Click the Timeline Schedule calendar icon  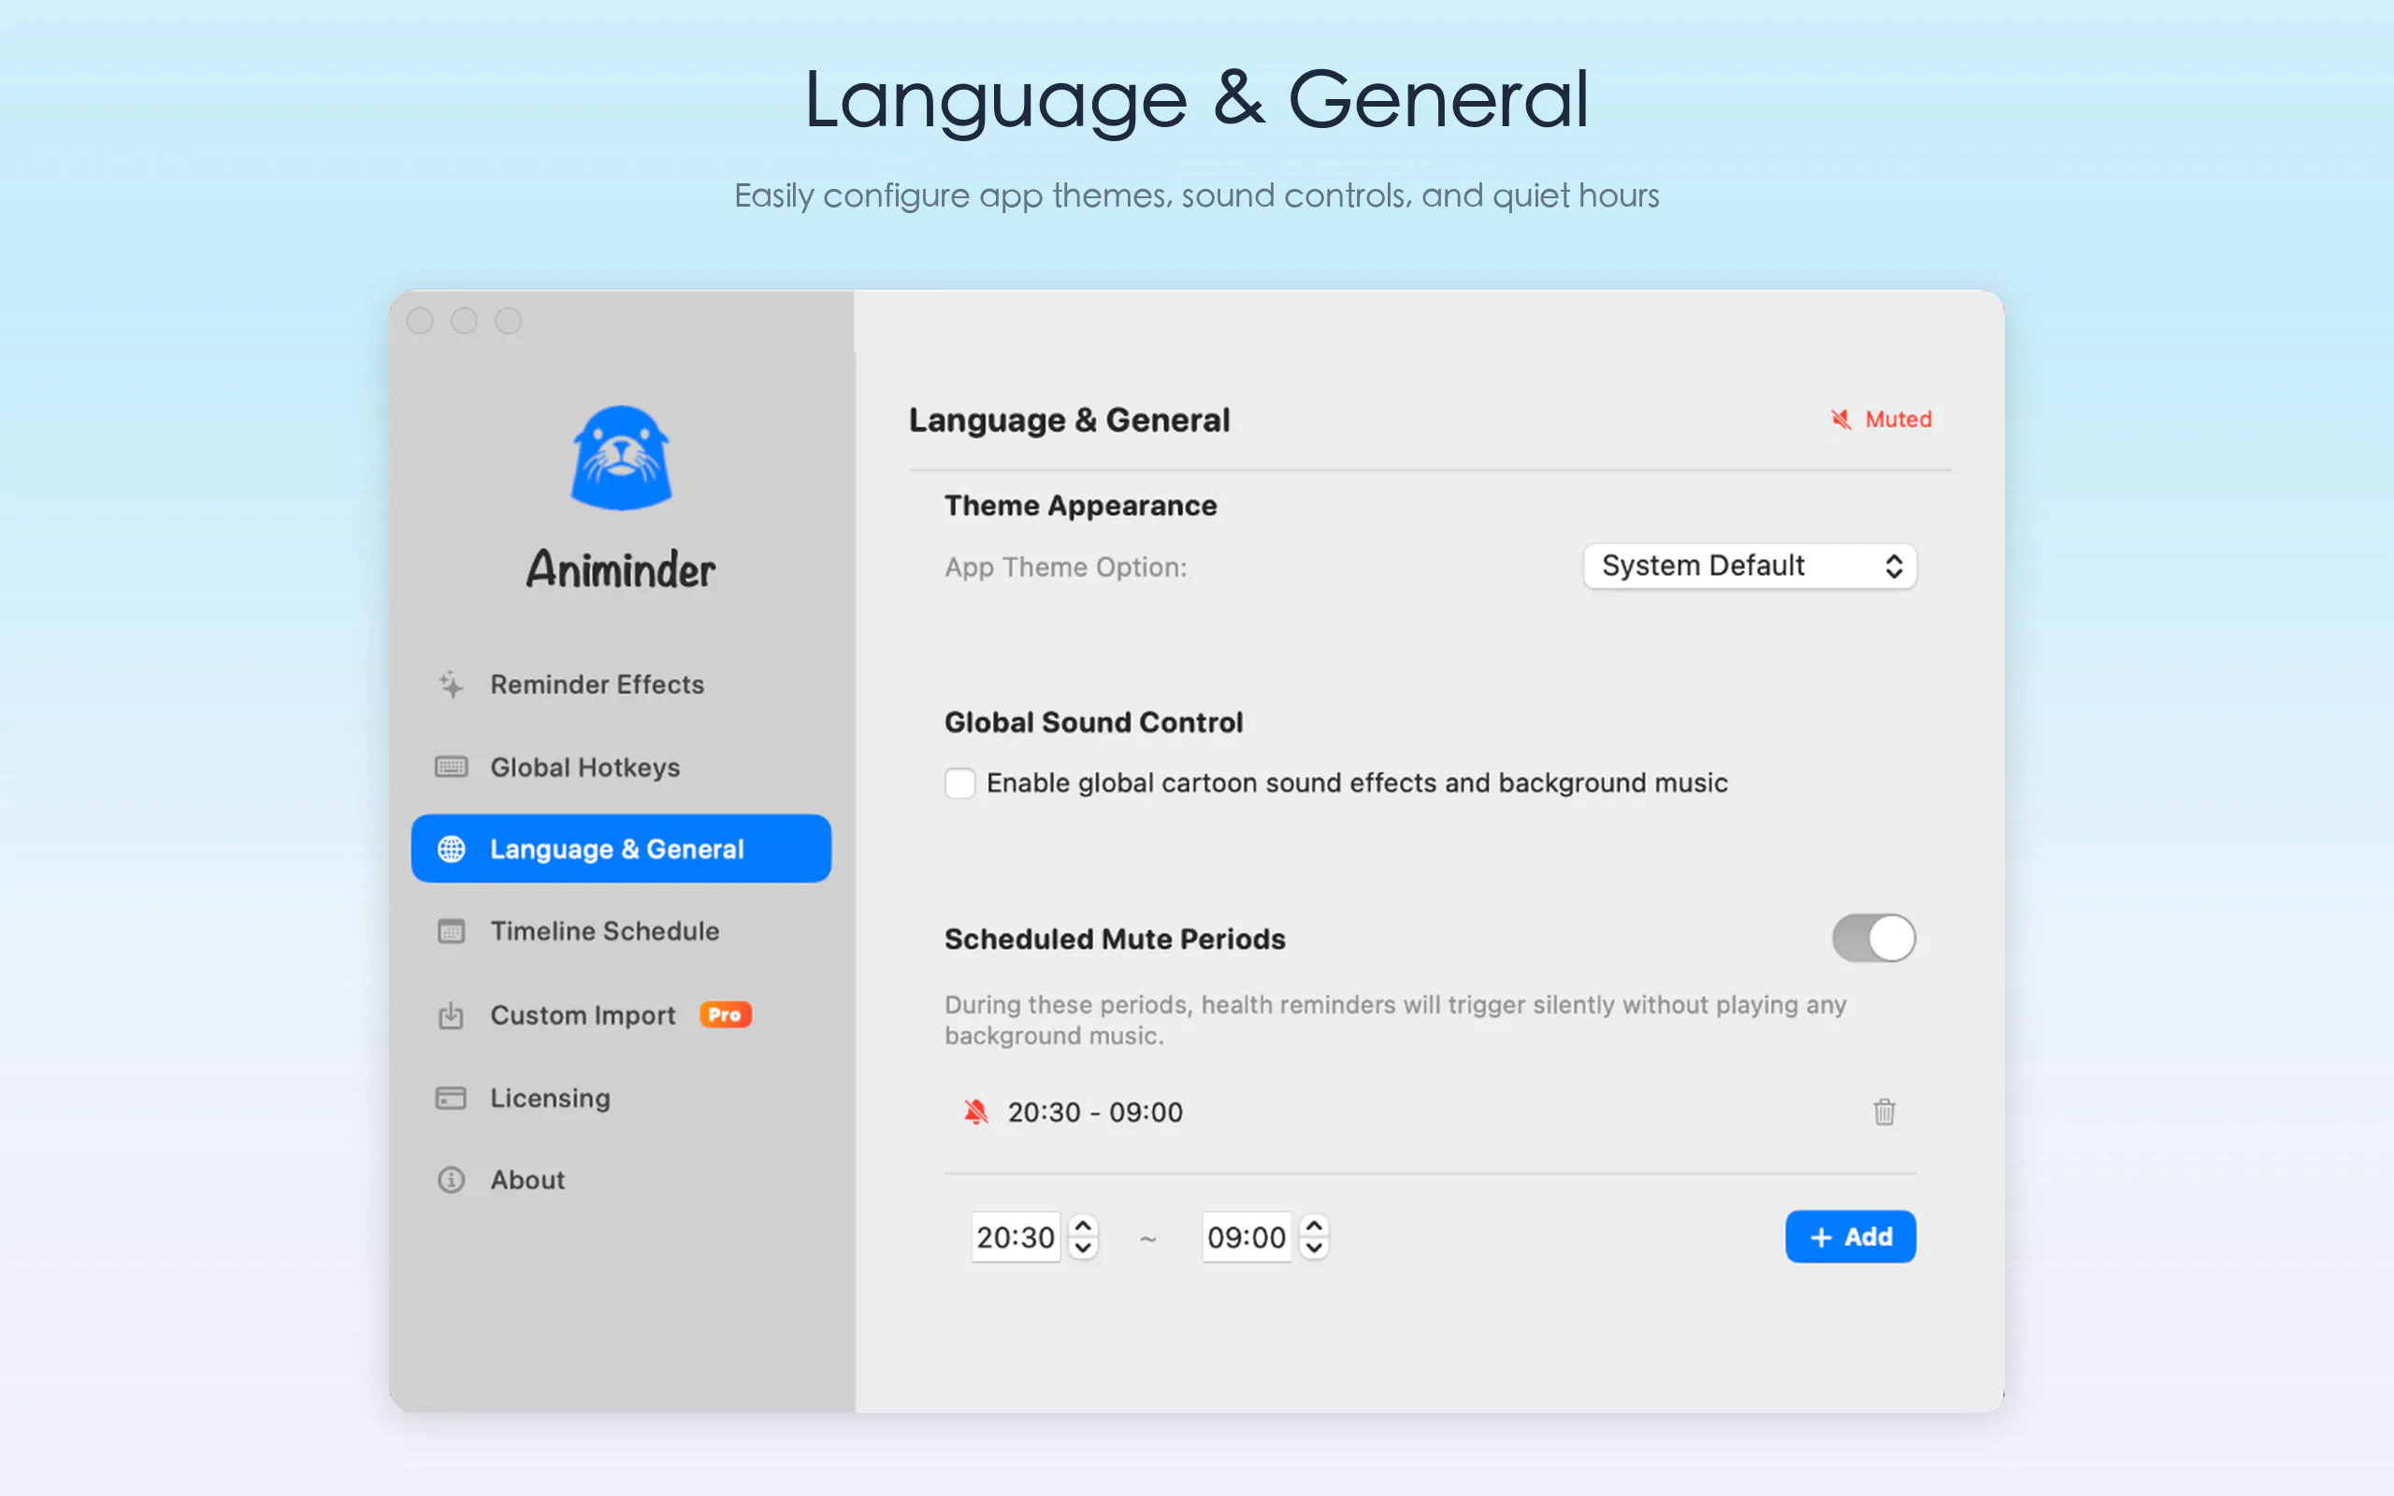coord(451,931)
